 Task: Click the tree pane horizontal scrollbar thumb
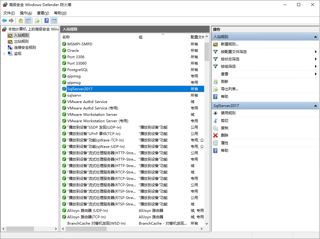click(20, 229)
